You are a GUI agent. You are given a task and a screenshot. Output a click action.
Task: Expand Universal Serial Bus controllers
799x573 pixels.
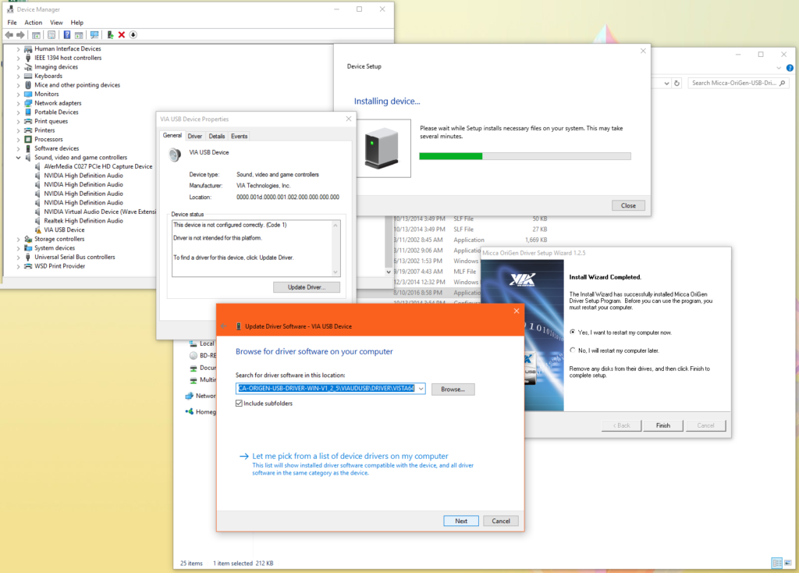pyautogui.click(x=19, y=258)
